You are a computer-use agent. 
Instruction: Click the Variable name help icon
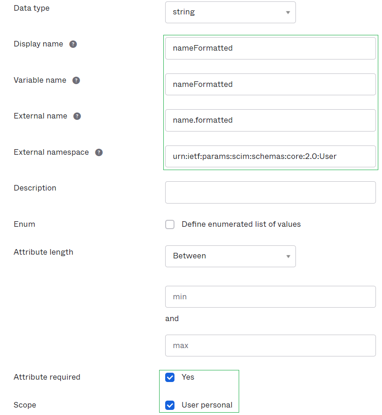click(76, 80)
